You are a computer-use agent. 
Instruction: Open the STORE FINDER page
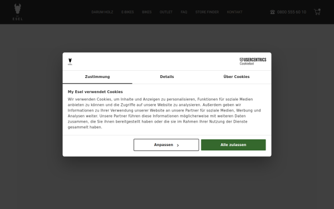tap(207, 12)
